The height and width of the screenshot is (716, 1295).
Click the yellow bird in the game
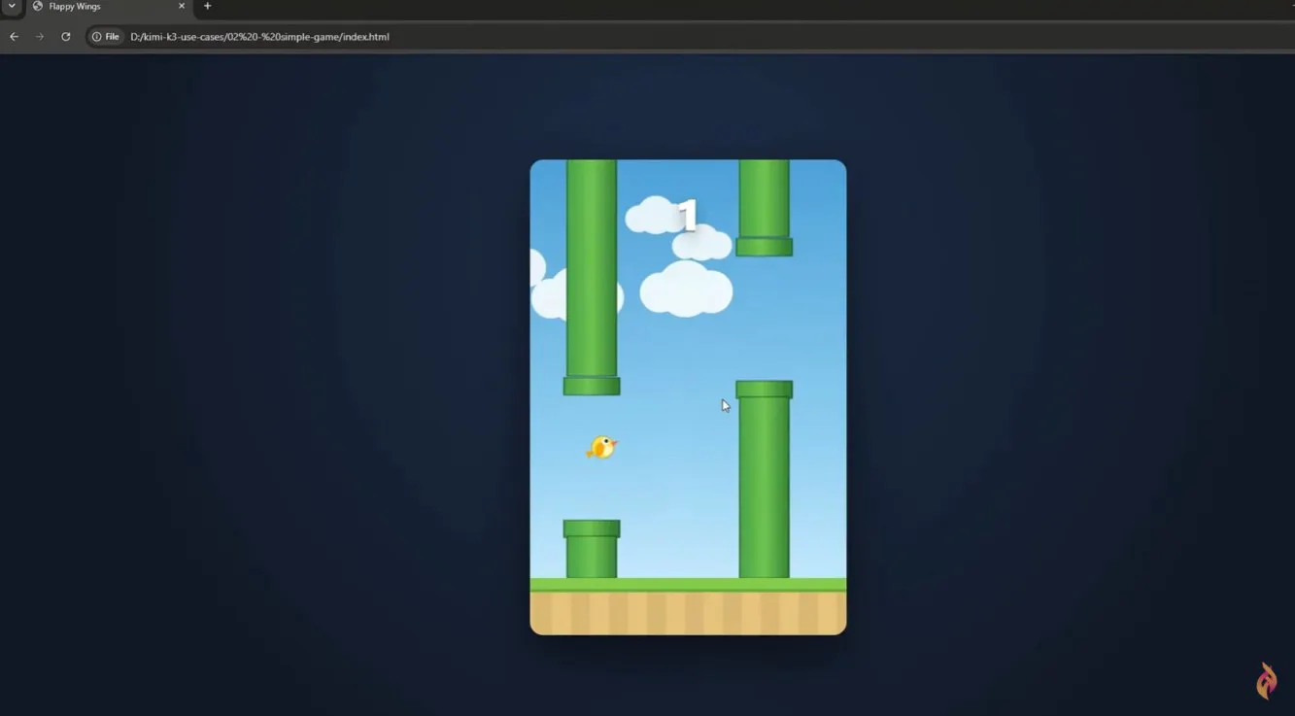click(x=602, y=447)
